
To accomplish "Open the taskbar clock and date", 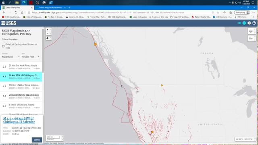I will coord(246,3).
